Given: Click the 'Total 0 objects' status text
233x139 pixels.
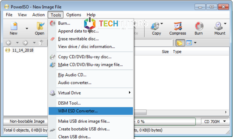Looking at the screenshot, I should tap(25, 130).
